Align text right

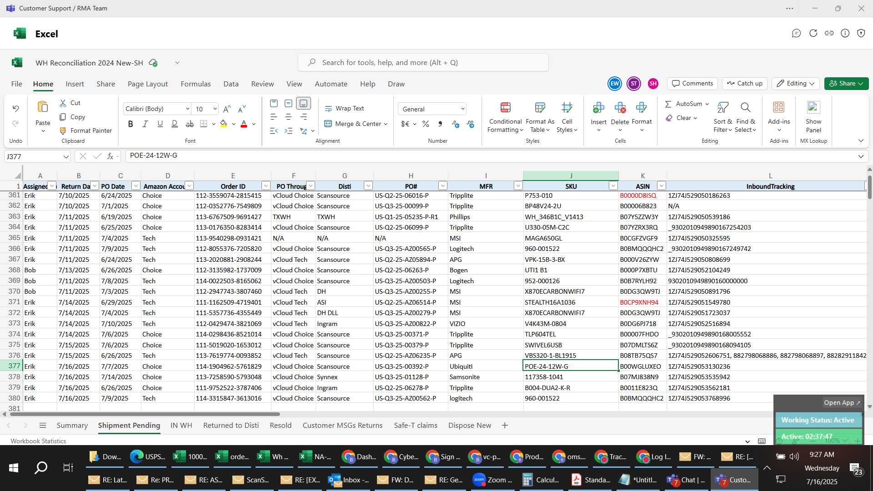click(x=303, y=117)
